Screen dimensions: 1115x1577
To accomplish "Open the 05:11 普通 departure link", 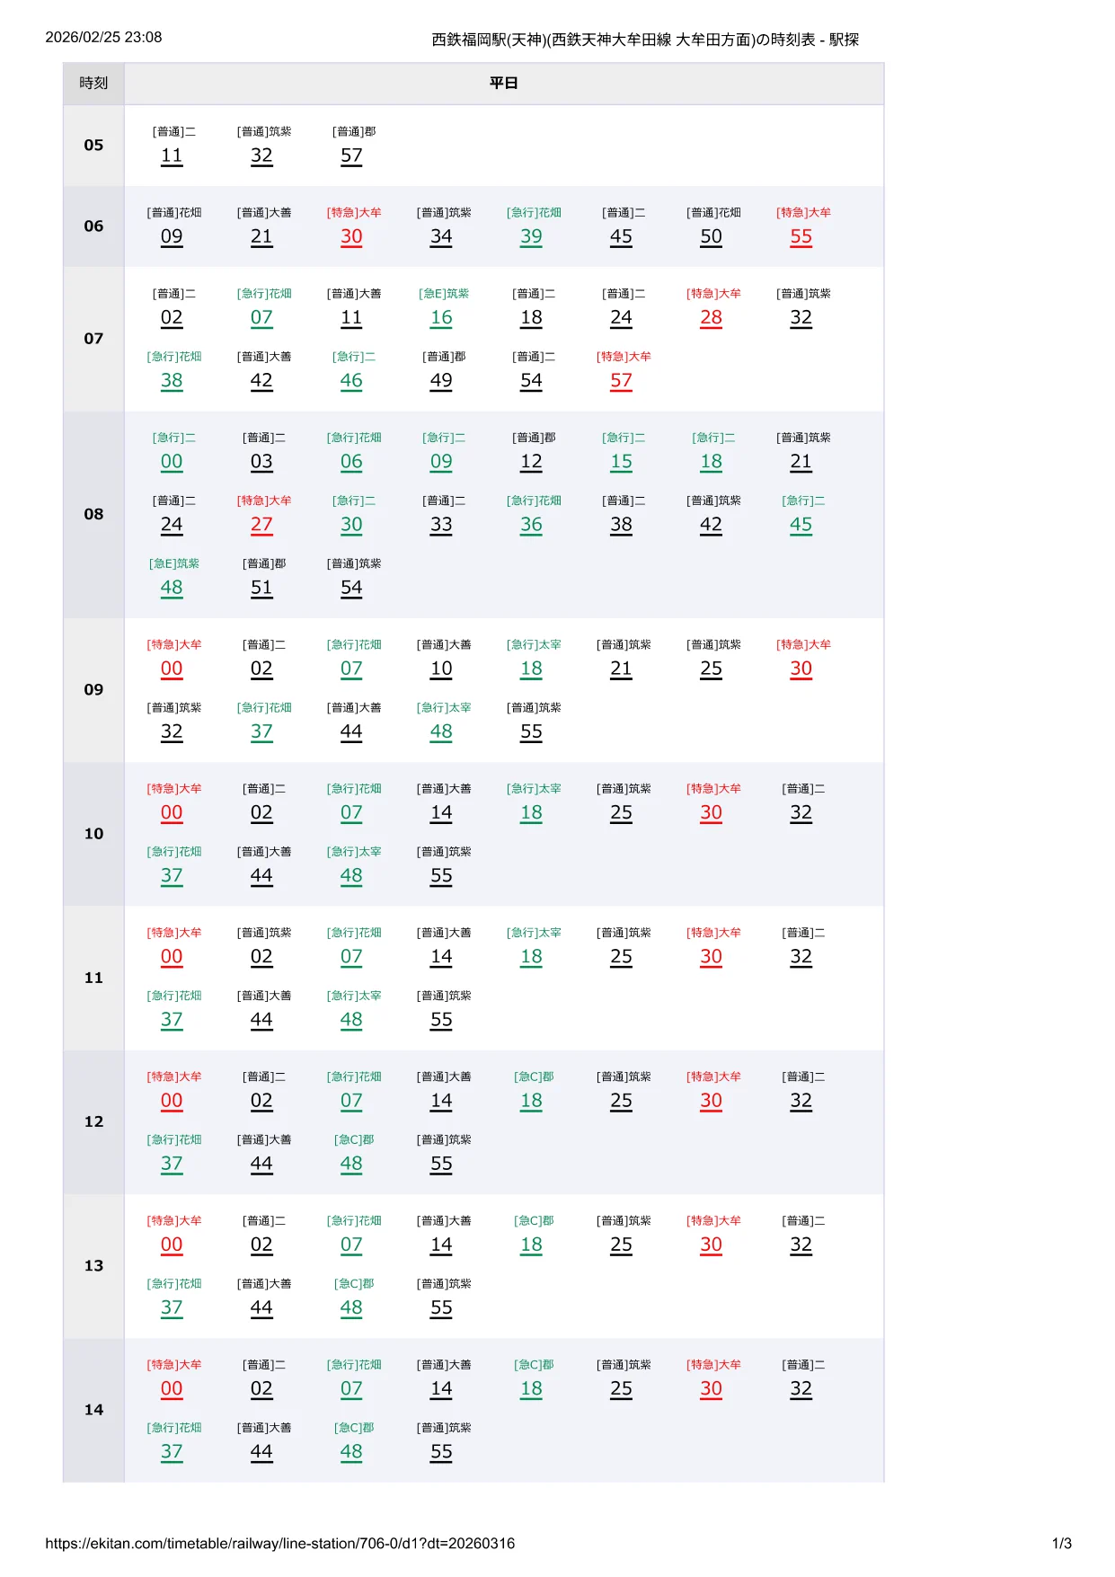I will 172,155.
